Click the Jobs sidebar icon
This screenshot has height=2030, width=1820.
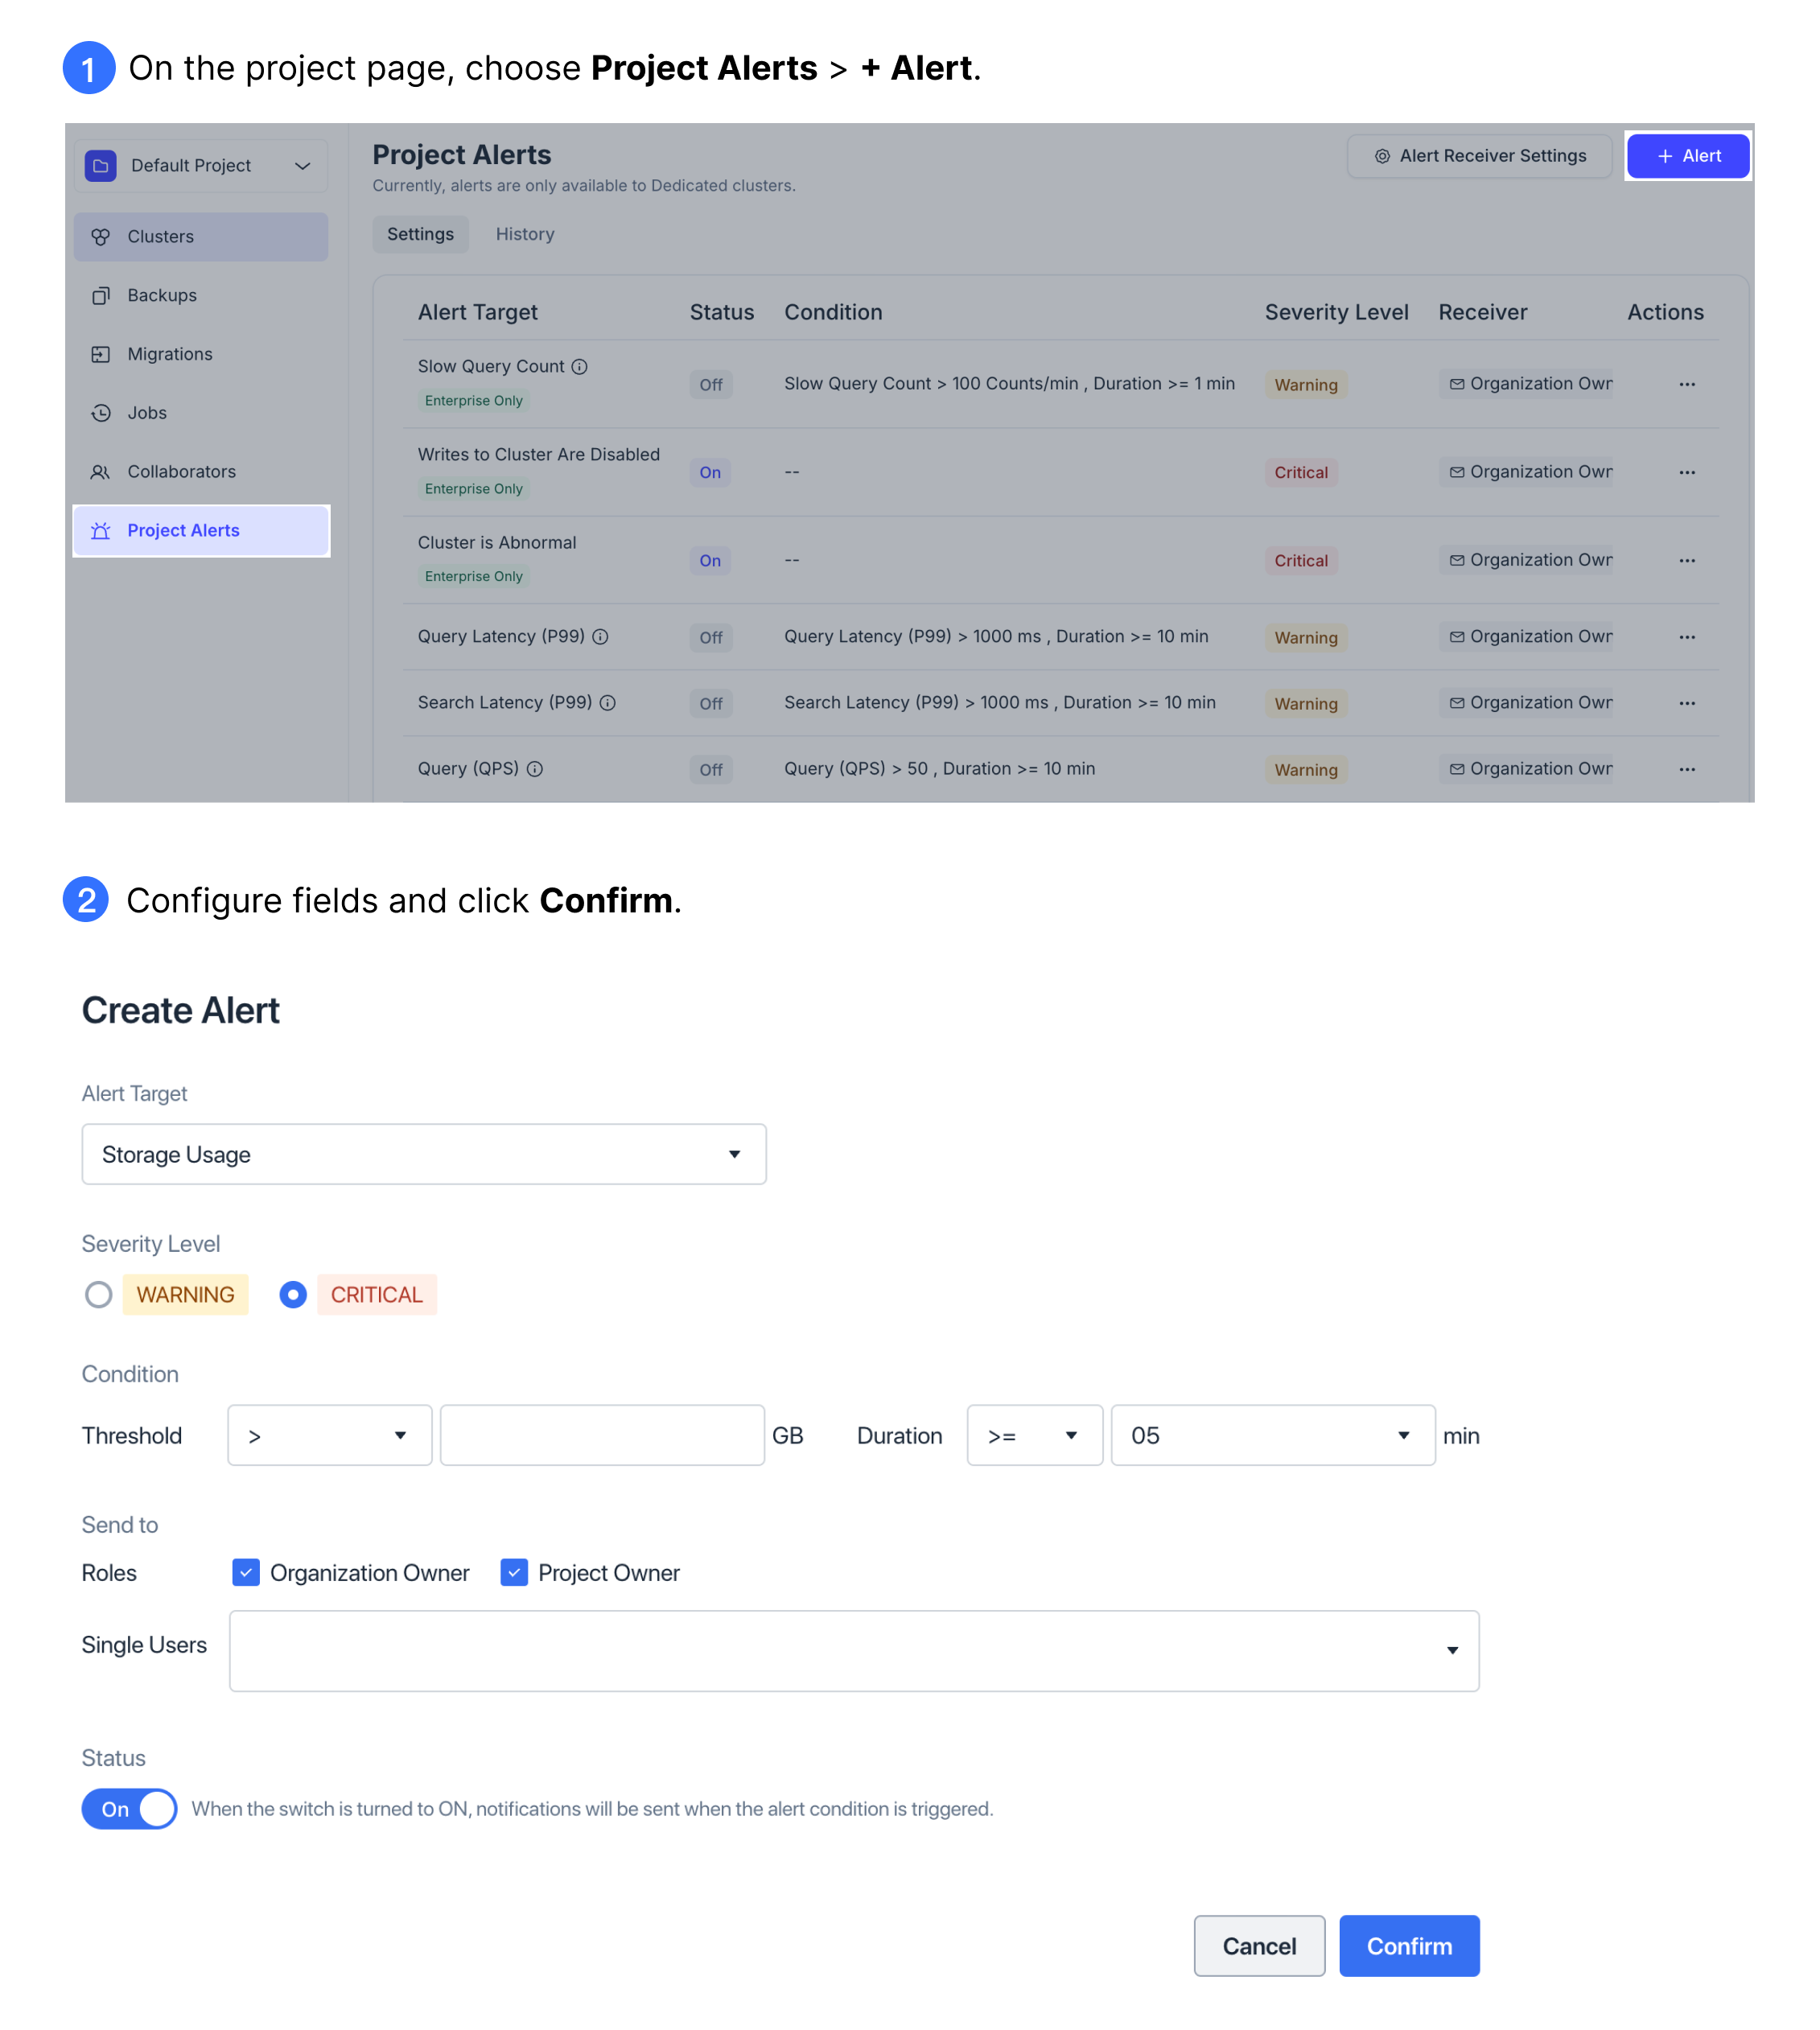click(x=100, y=413)
